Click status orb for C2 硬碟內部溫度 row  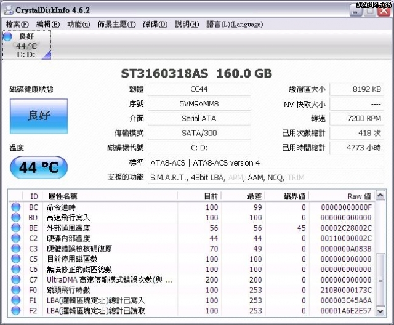(16, 238)
